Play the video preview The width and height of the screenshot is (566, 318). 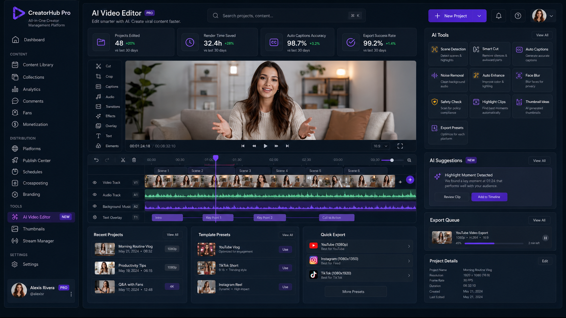point(265,146)
